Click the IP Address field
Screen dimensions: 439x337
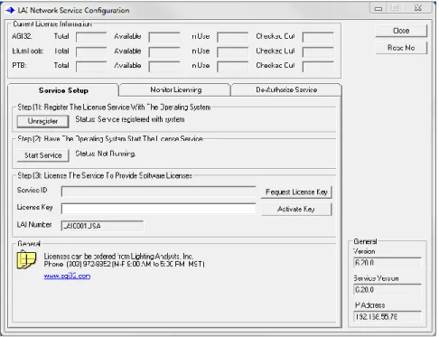point(388,316)
